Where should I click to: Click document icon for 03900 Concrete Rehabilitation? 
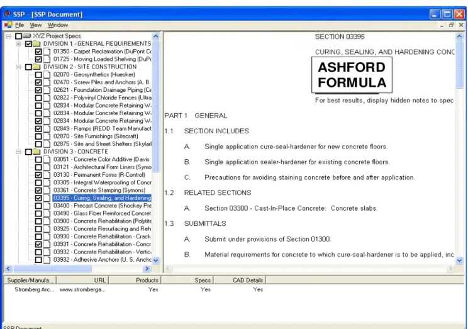tap(47, 221)
